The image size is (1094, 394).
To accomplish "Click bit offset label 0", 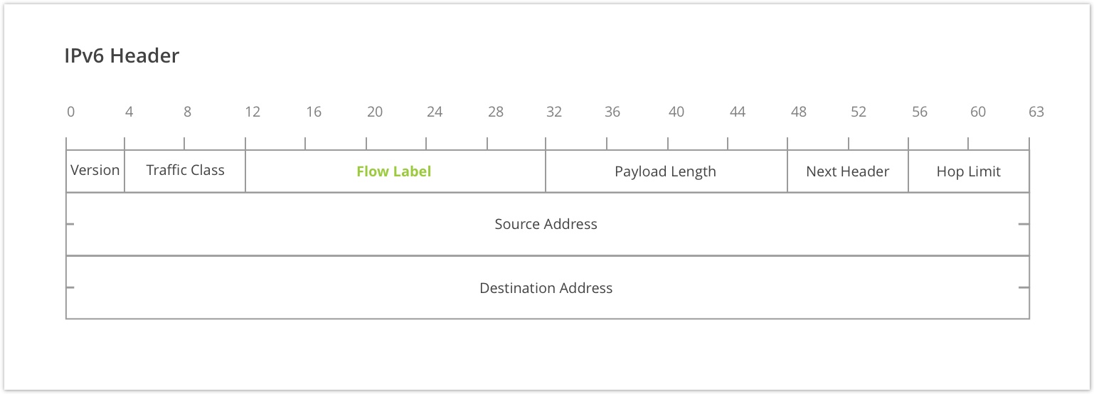I will click(70, 112).
